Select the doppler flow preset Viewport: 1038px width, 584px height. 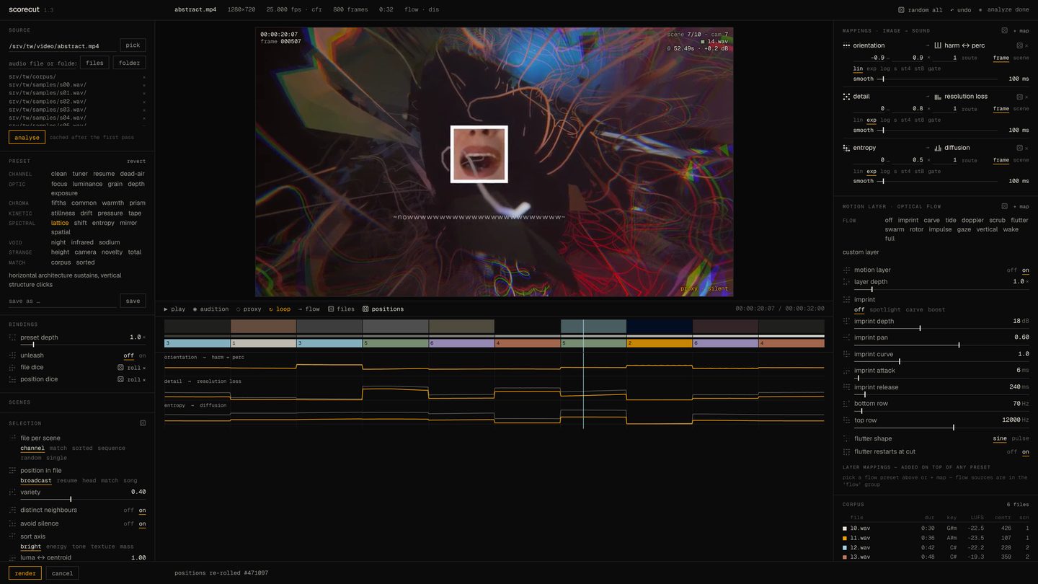(x=972, y=220)
